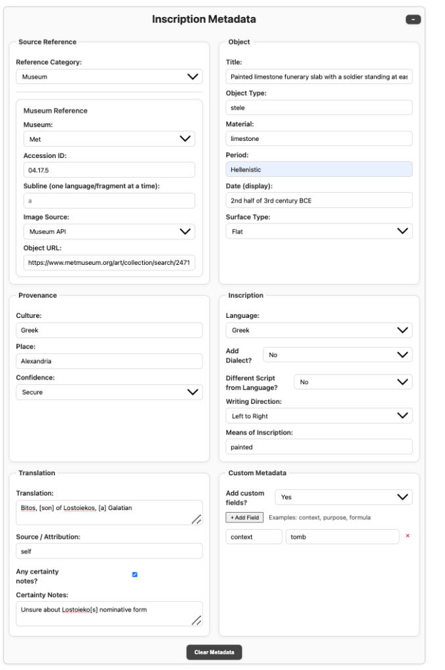Image resolution: width=445 pixels, height=670 pixels.
Task: Edit the Translation text area
Action: click(105, 513)
